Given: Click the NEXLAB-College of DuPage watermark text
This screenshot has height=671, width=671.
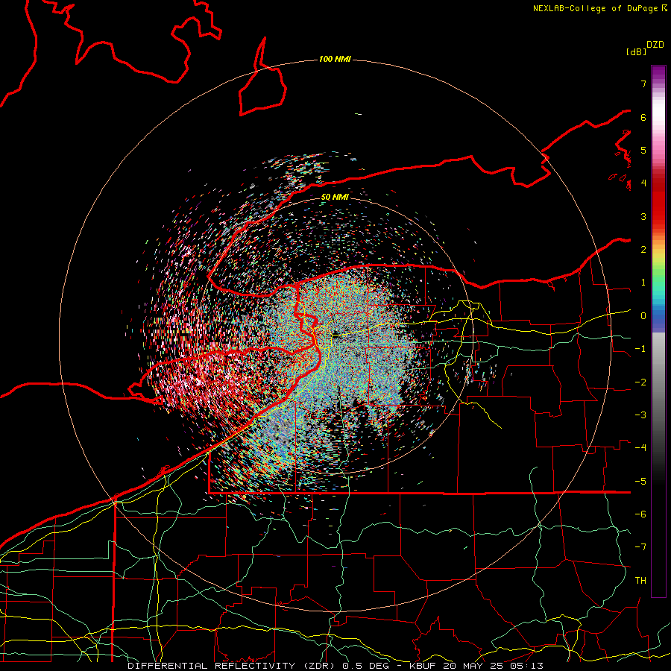Looking at the screenshot, I should click(599, 8).
